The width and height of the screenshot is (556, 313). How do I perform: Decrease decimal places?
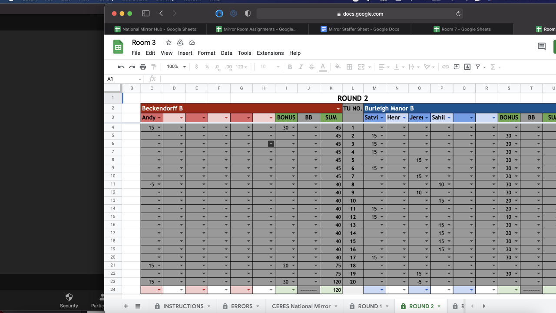pyautogui.click(x=217, y=67)
